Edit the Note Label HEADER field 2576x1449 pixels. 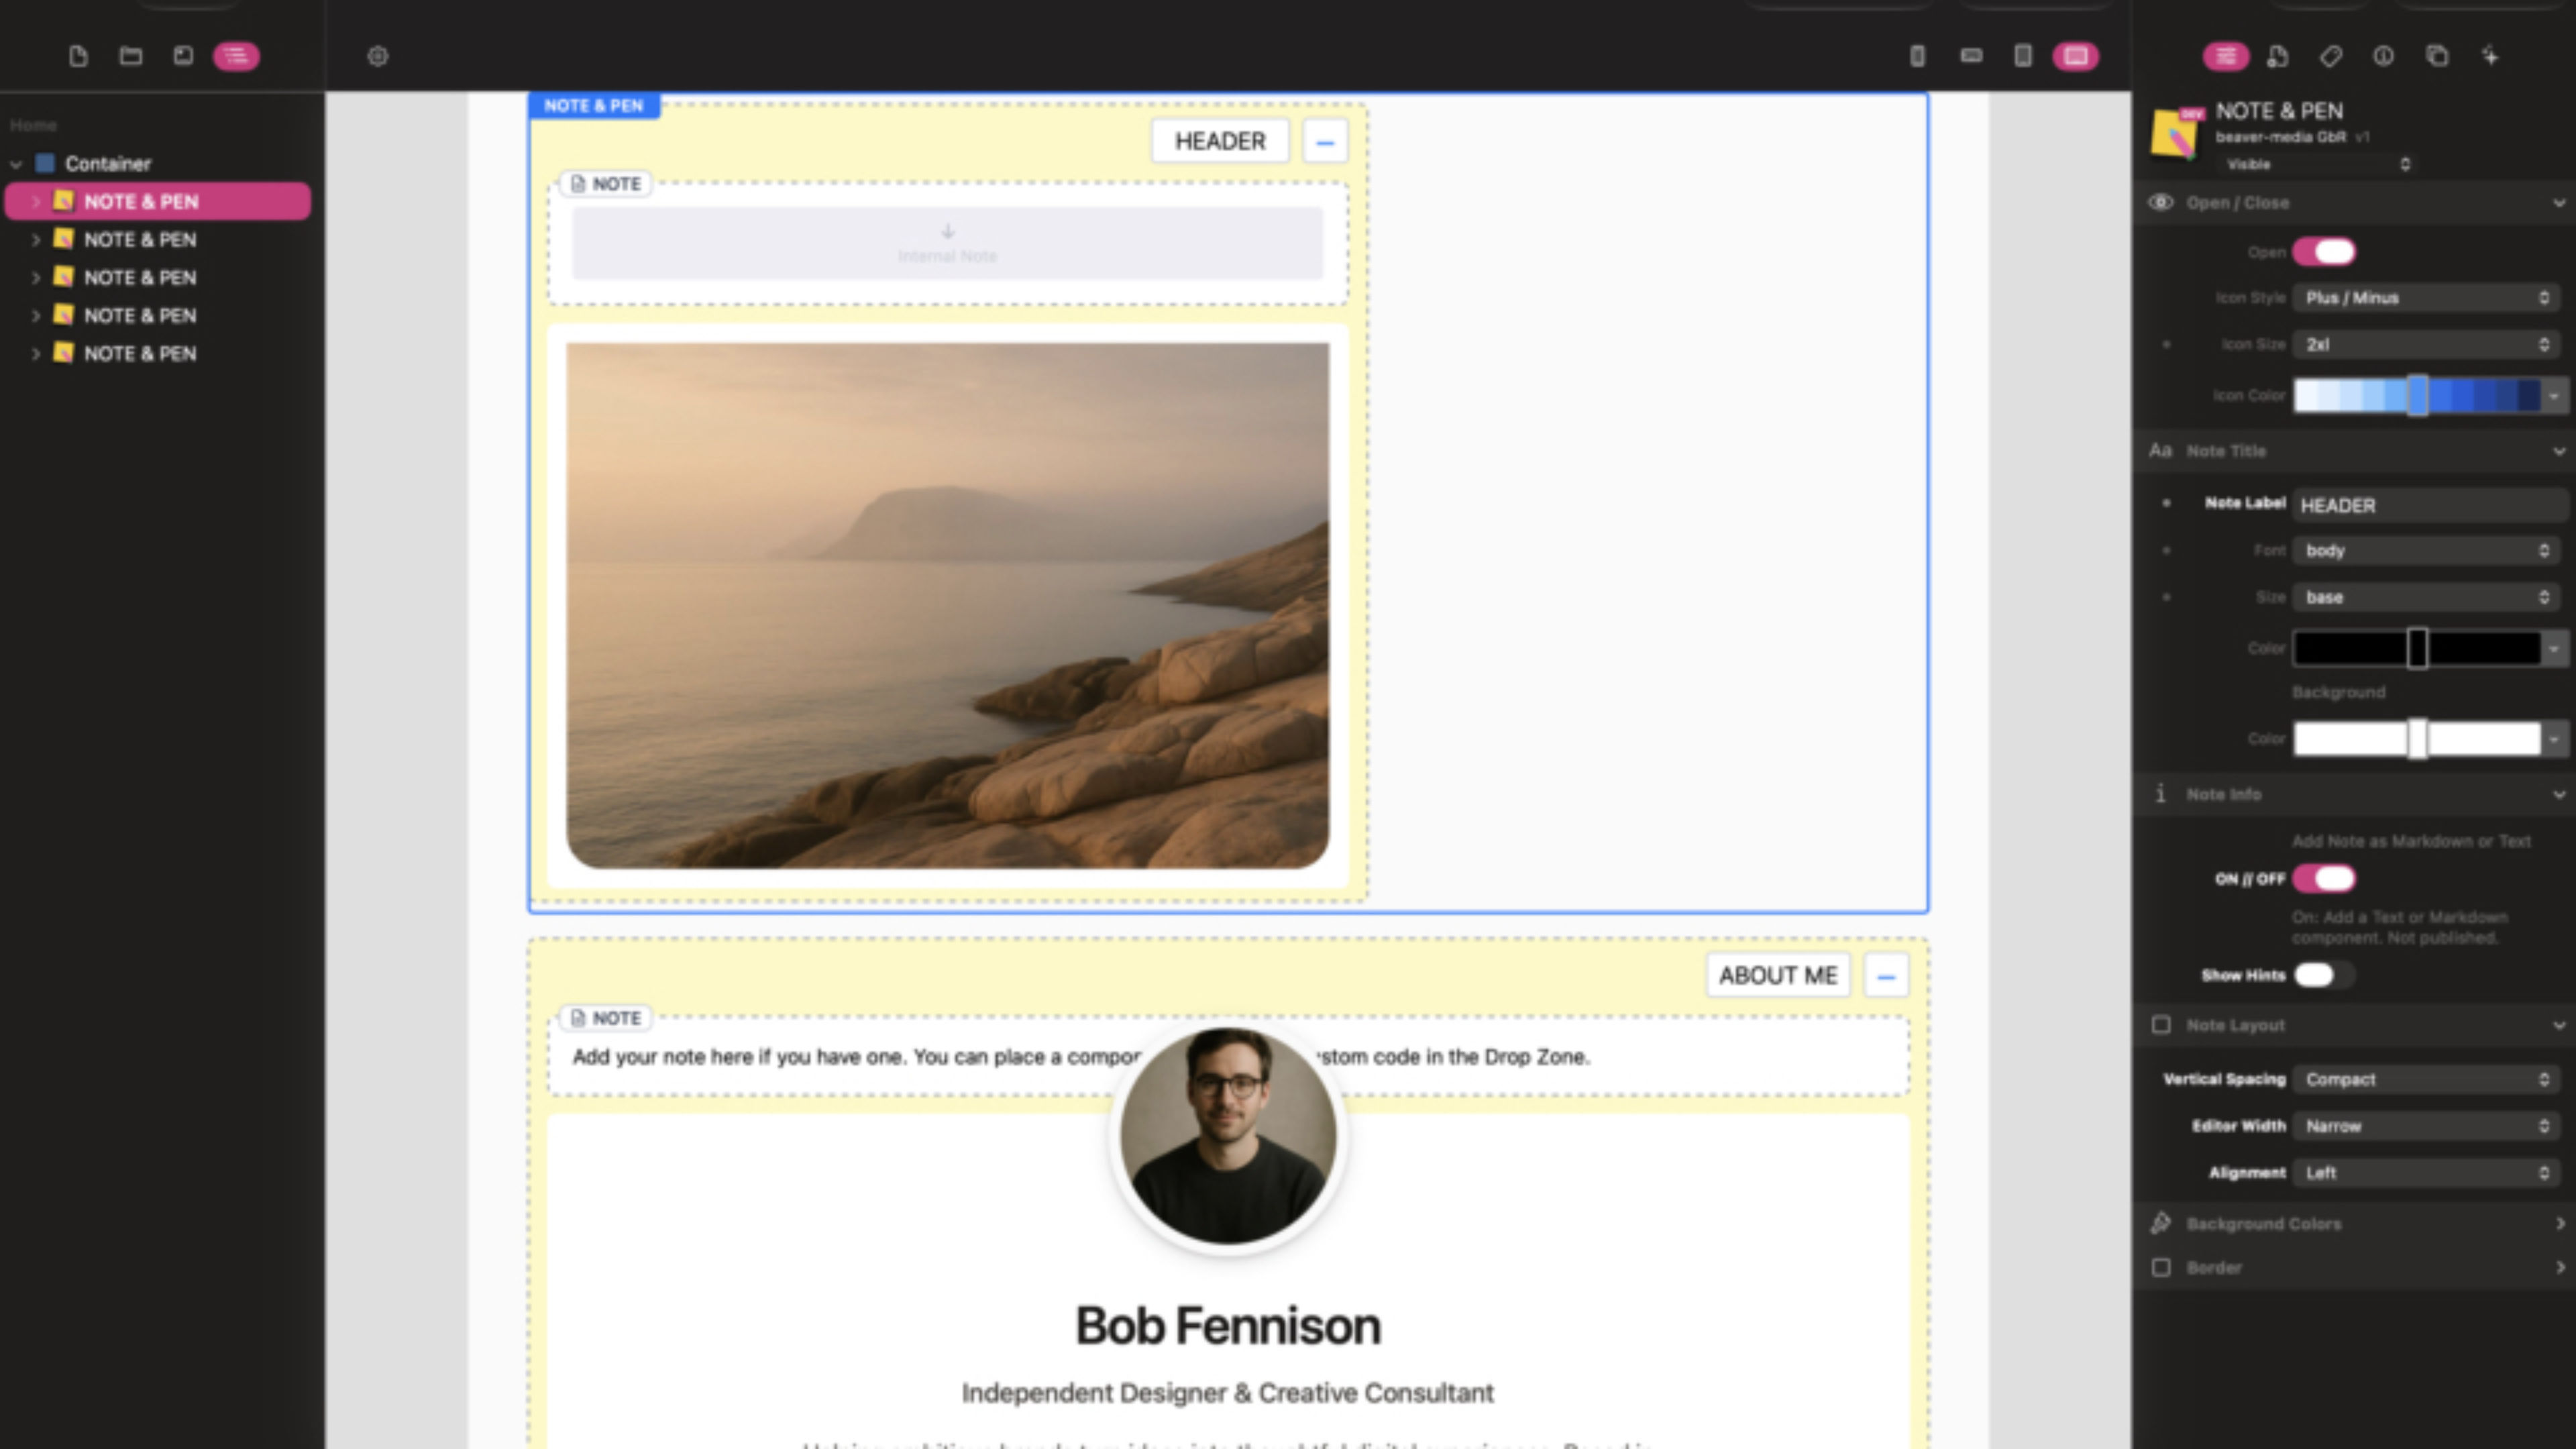tap(2430, 506)
